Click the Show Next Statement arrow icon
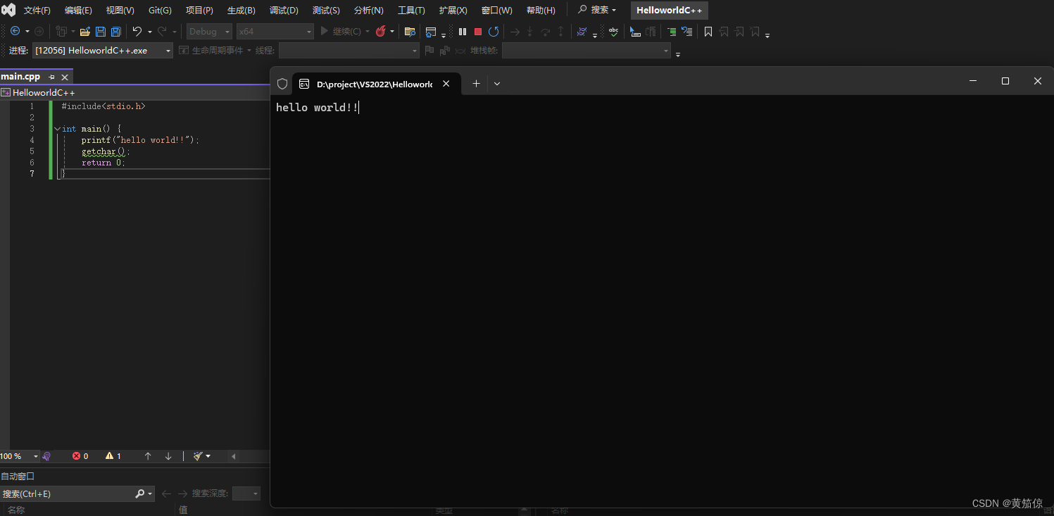This screenshot has height=516, width=1054. click(514, 32)
